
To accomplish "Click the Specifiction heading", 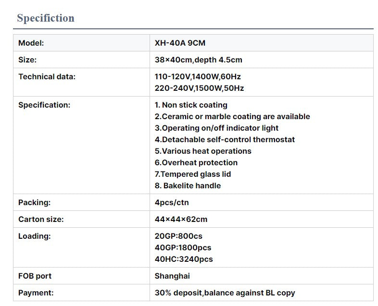I will coord(46,18).
